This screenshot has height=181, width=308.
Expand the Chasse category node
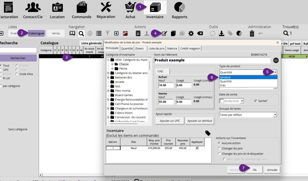coord(112,64)
